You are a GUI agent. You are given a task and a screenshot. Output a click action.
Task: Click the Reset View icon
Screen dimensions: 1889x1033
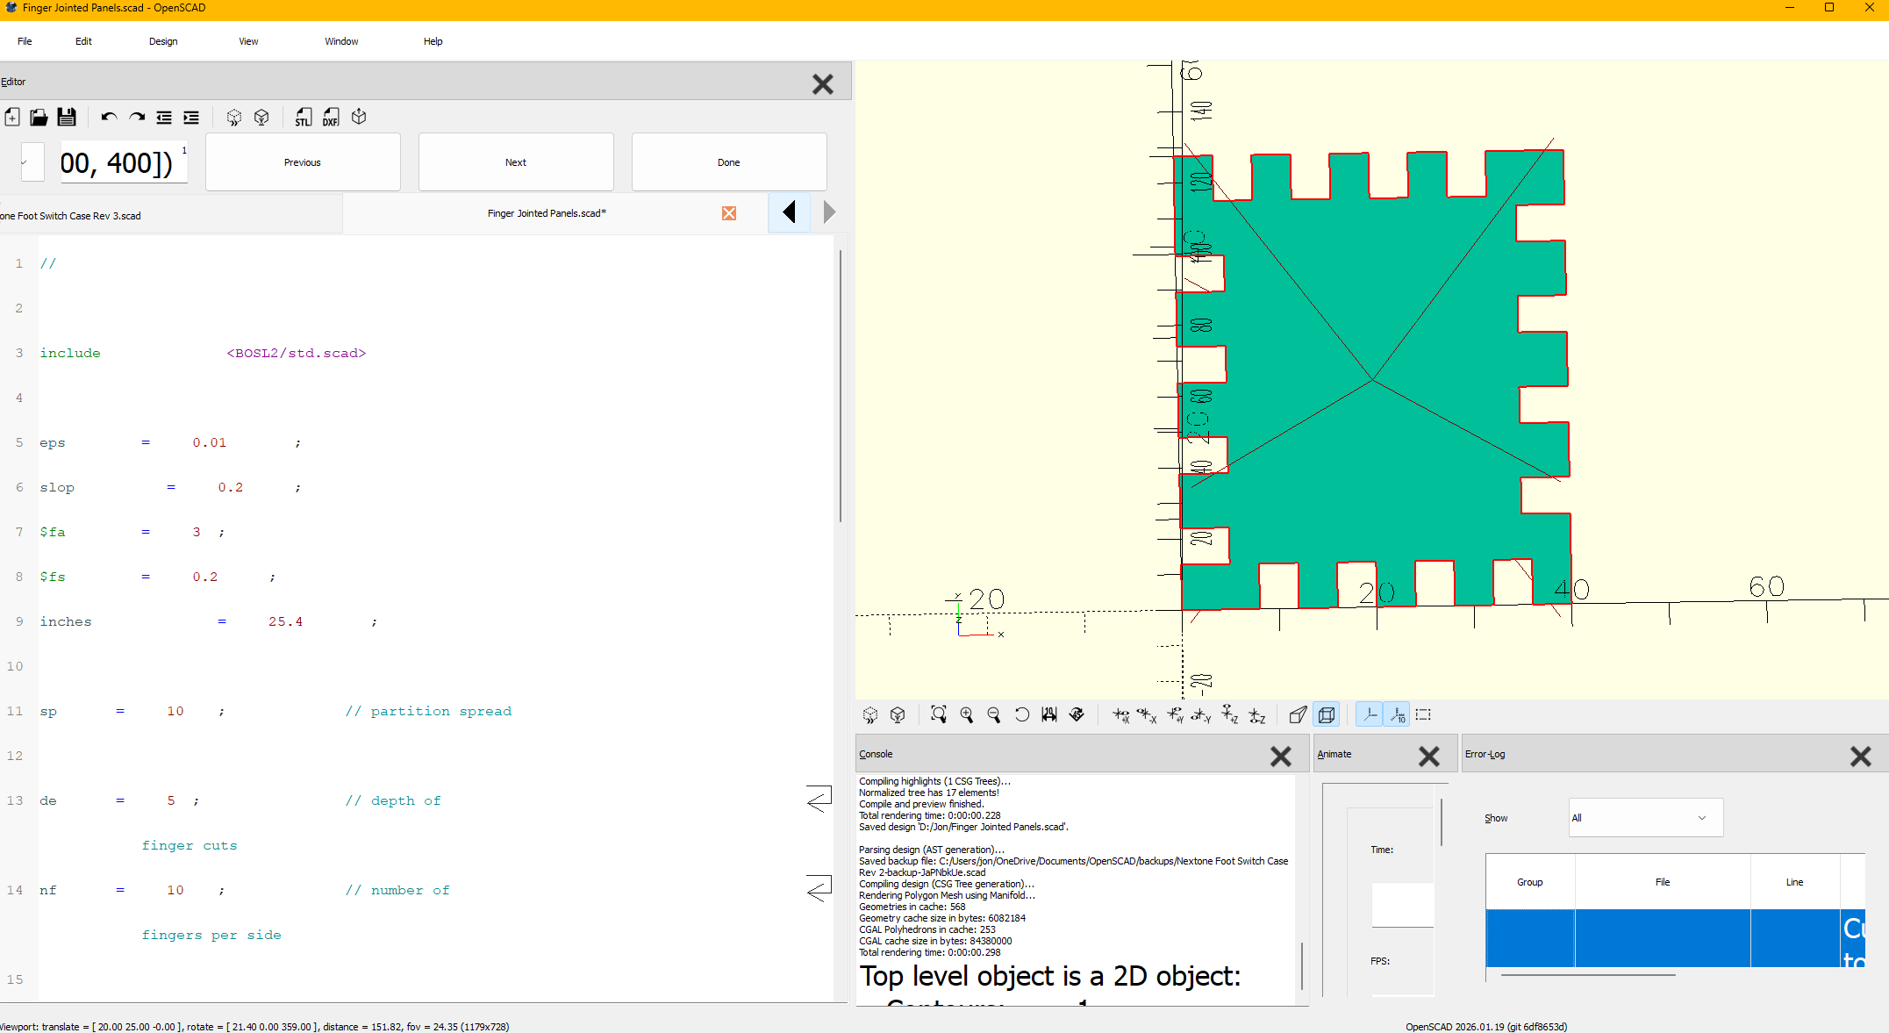click(x=1022, y=715)
